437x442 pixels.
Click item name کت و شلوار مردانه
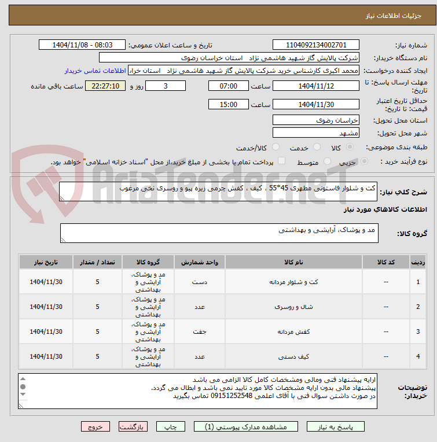(x=293, y=282)
